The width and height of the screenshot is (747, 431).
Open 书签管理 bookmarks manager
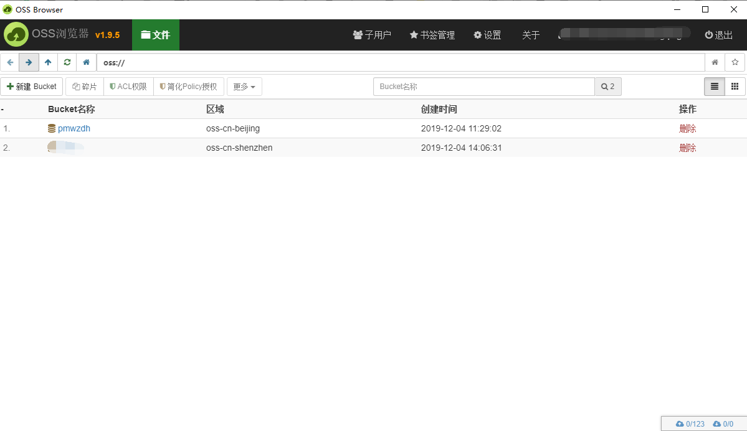pyautogui.click(x=432, y=35)
